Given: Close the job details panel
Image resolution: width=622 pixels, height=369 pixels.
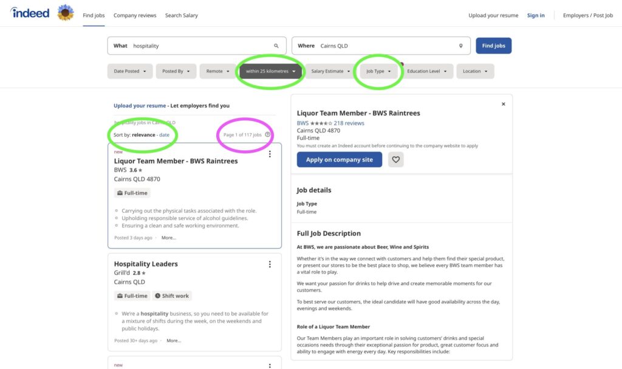Looking at the screenshot, I should tap(504, 104).
